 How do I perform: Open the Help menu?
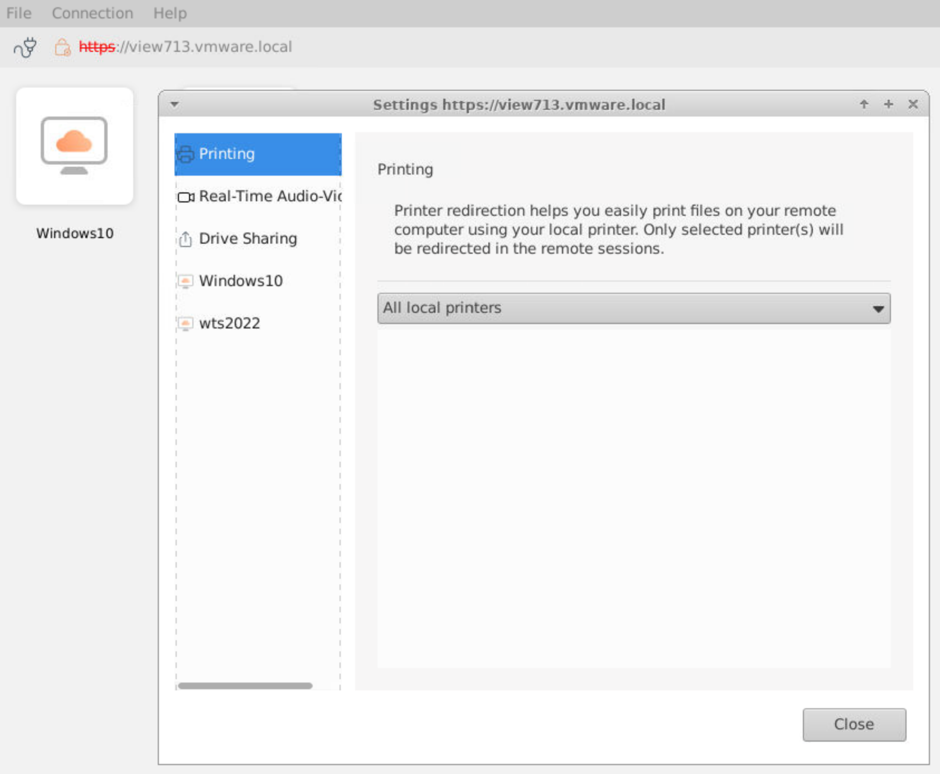coord(169,13)
